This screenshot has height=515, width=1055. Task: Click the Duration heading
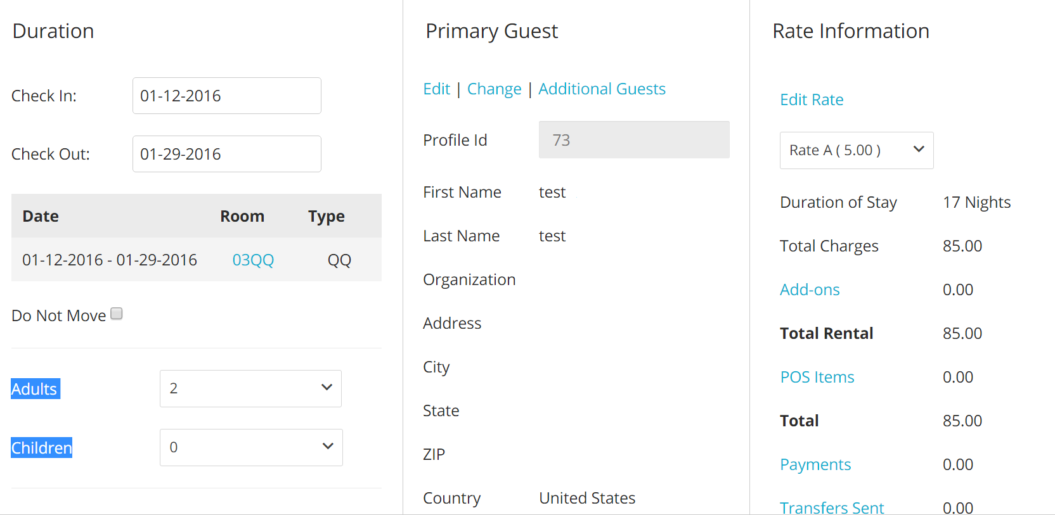click(x=53, y=31)
